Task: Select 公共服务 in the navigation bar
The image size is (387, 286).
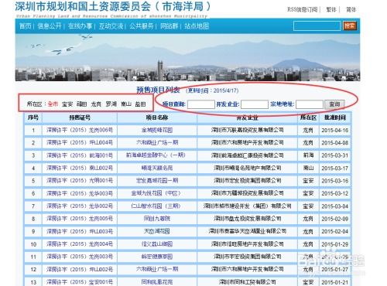Action: click(x=142, y=26)
